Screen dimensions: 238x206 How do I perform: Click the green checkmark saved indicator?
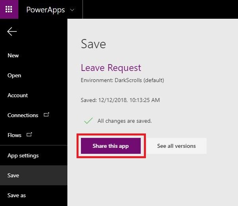[89, 121]
